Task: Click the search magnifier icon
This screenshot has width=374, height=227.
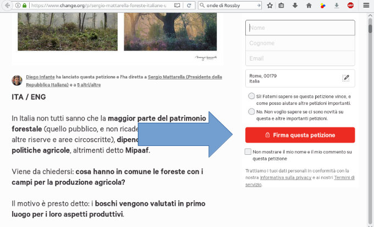Action: point(202,6)
